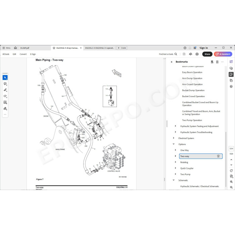
Task: Expand the Electrical System bookmark
Action: click(x=174, y=138)
